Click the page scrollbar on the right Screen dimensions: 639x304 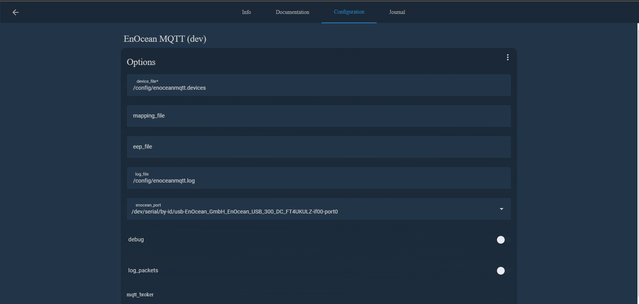637,155
